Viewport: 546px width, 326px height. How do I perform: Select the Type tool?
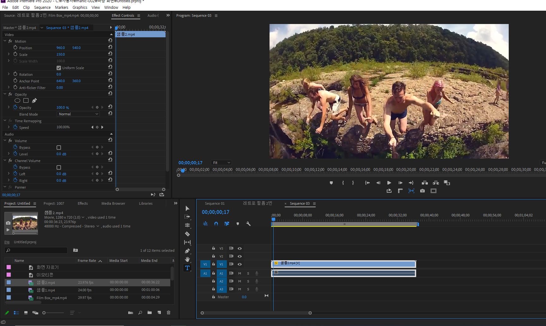tap(187, 268)
